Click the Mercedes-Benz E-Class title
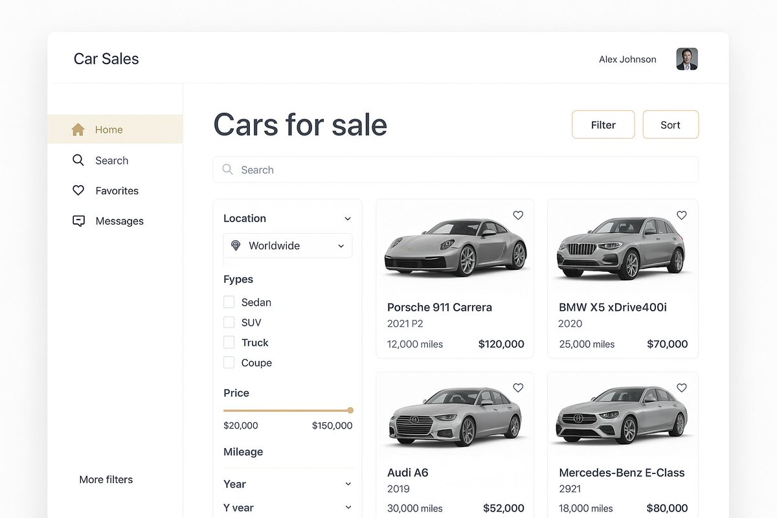Image resolution: width=777 pixels, height=518 pixels. click(x=622, y=472)
